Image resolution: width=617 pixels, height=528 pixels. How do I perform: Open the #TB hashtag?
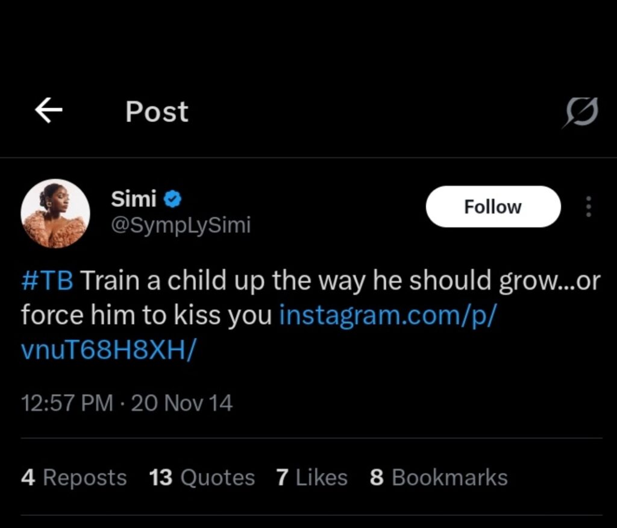coord(47,281)
